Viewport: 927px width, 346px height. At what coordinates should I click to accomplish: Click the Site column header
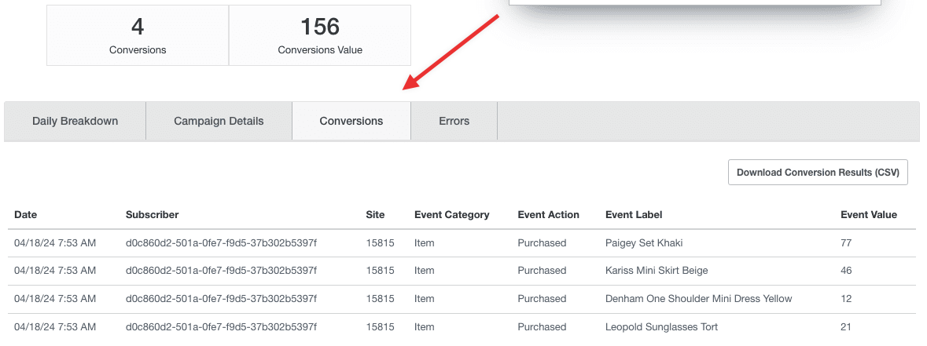[375, 214]
